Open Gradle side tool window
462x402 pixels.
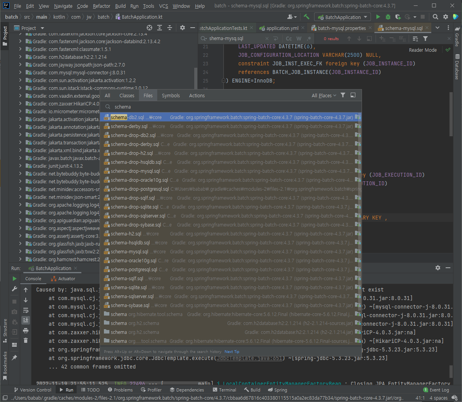click(x=457, y=37)
